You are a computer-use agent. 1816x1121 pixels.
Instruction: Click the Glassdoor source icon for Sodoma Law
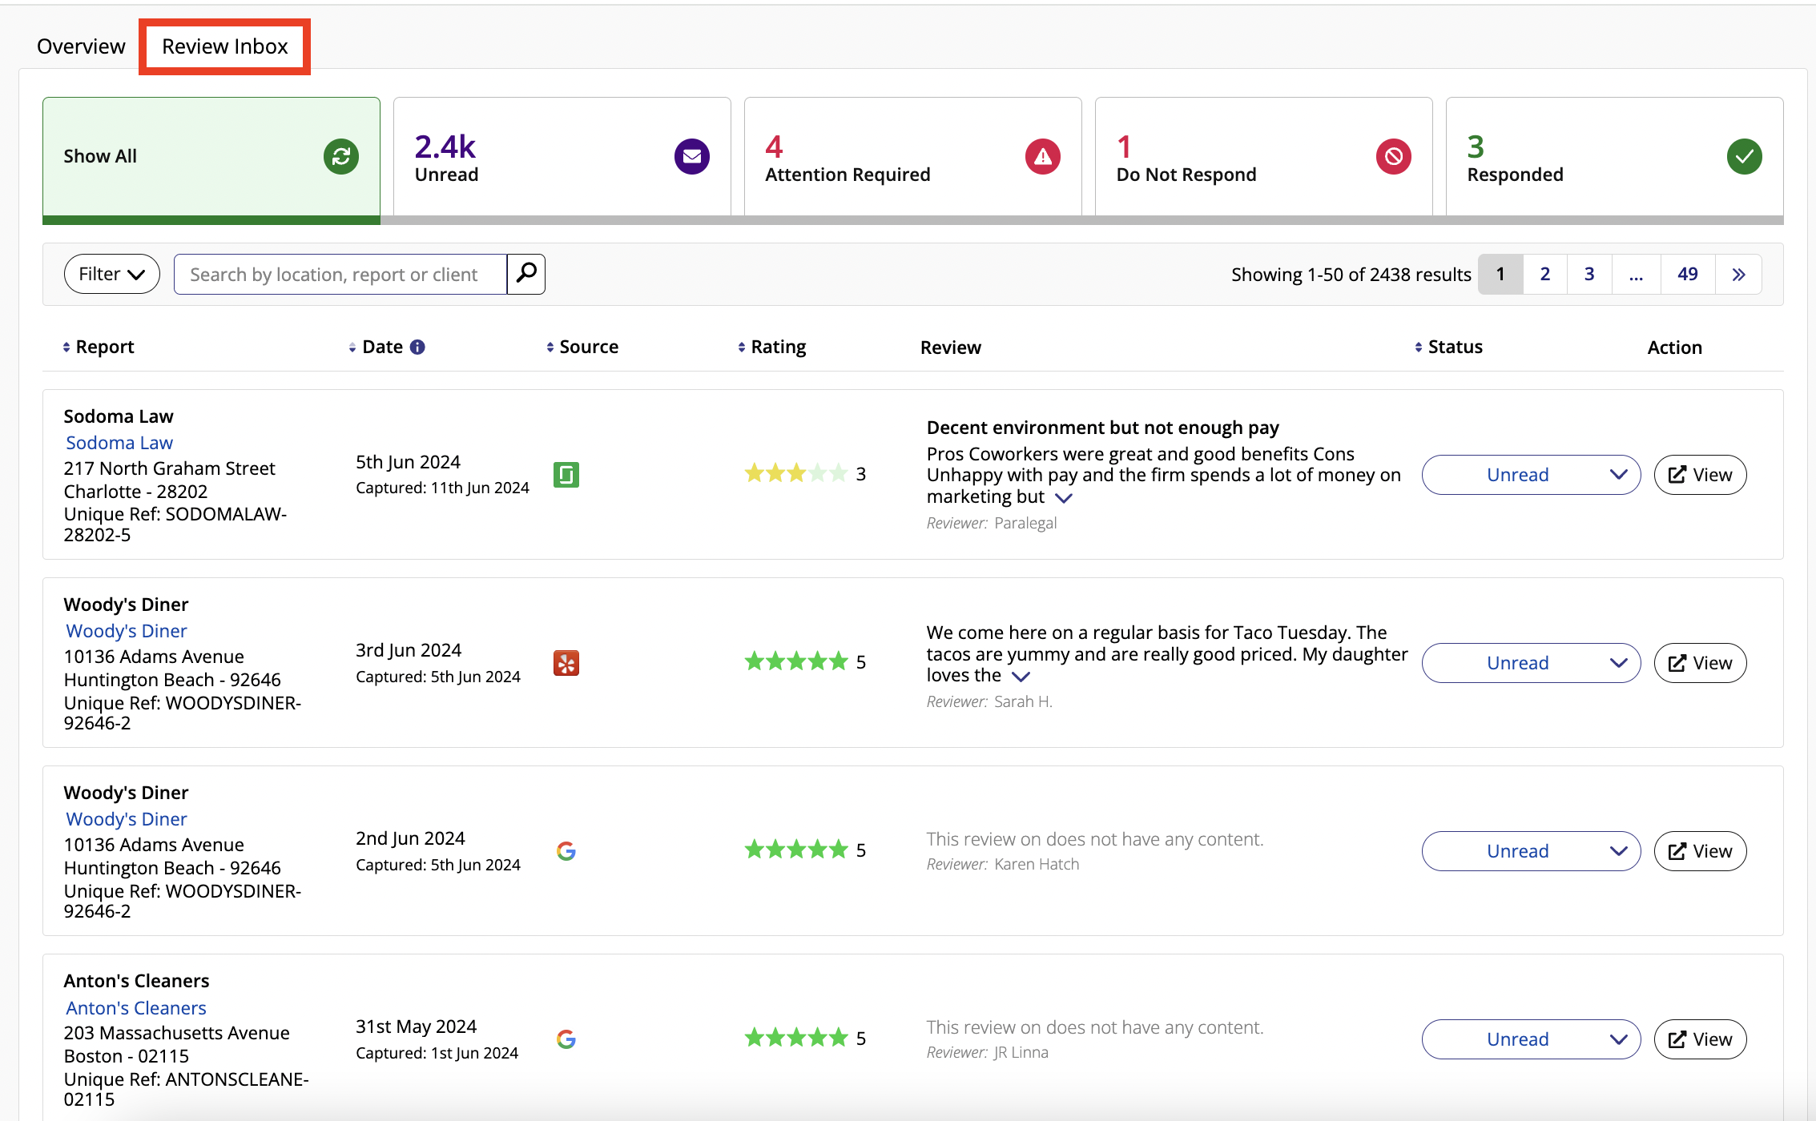tap(566, 475)
